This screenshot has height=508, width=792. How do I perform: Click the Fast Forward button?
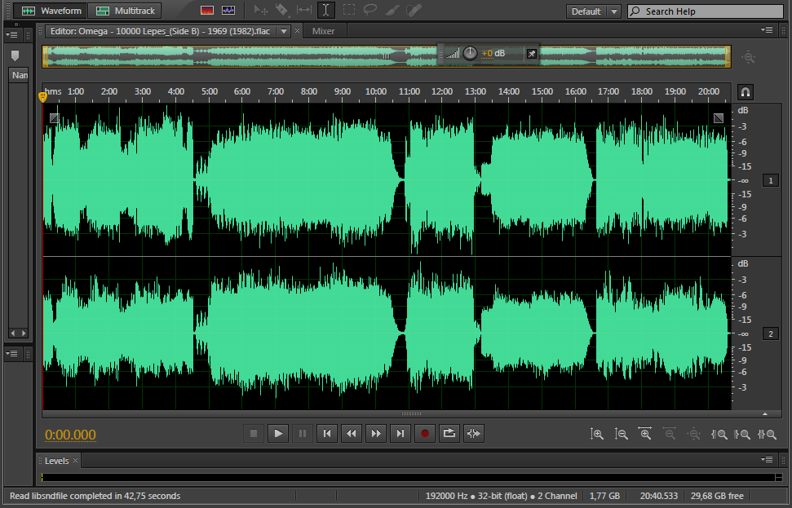point(376,433)
